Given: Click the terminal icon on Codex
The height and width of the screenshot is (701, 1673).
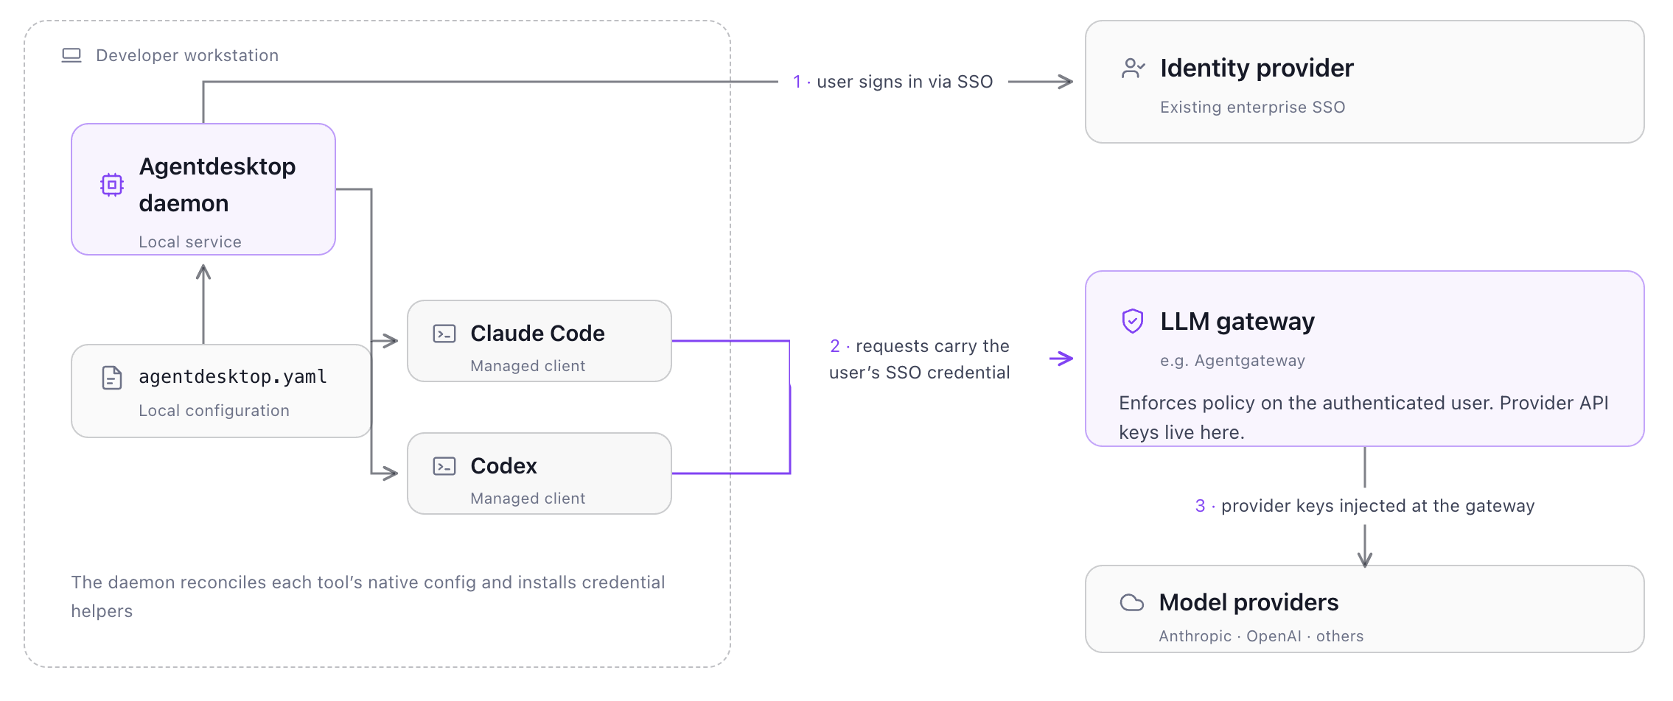Looking at the screenshot, I should tap(444, 466).
